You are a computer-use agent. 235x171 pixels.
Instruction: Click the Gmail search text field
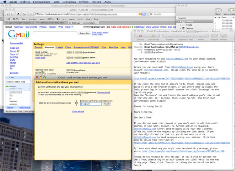click(55, 33)
